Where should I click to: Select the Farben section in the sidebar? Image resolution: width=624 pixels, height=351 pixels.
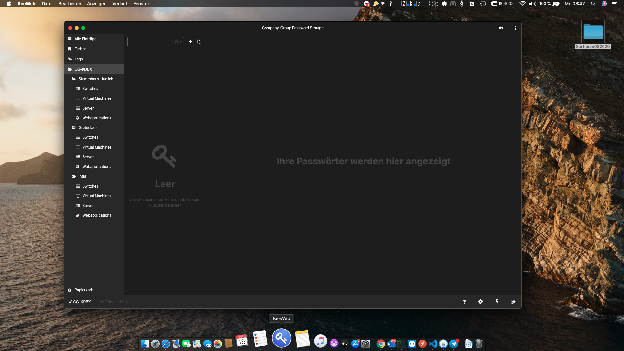point(81,49)
